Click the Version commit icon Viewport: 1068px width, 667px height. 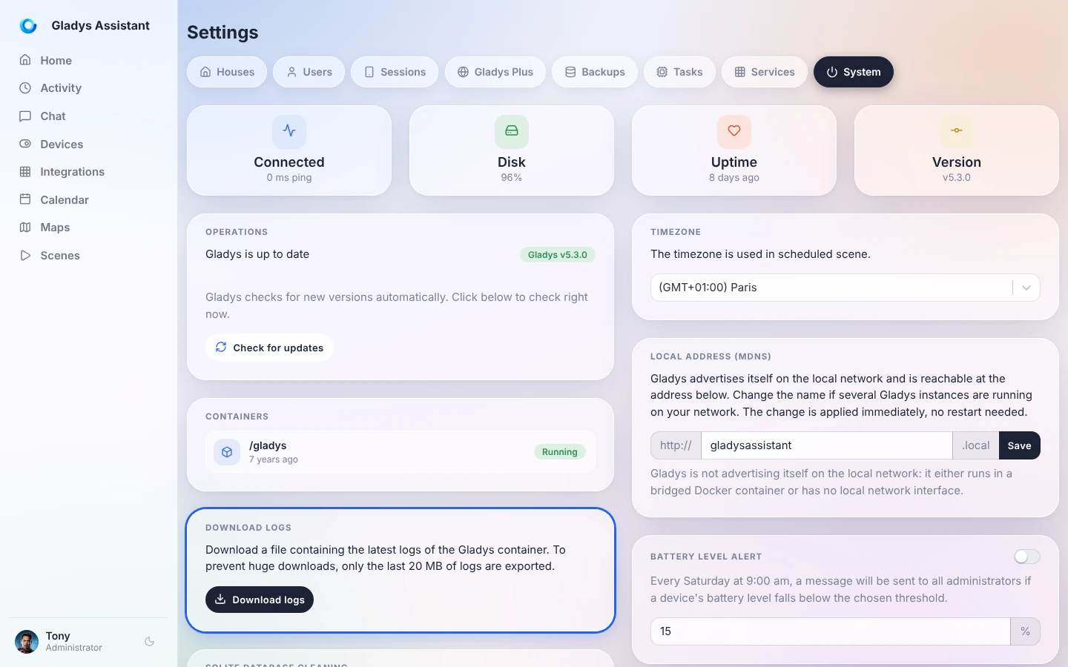tap(957, 131)
